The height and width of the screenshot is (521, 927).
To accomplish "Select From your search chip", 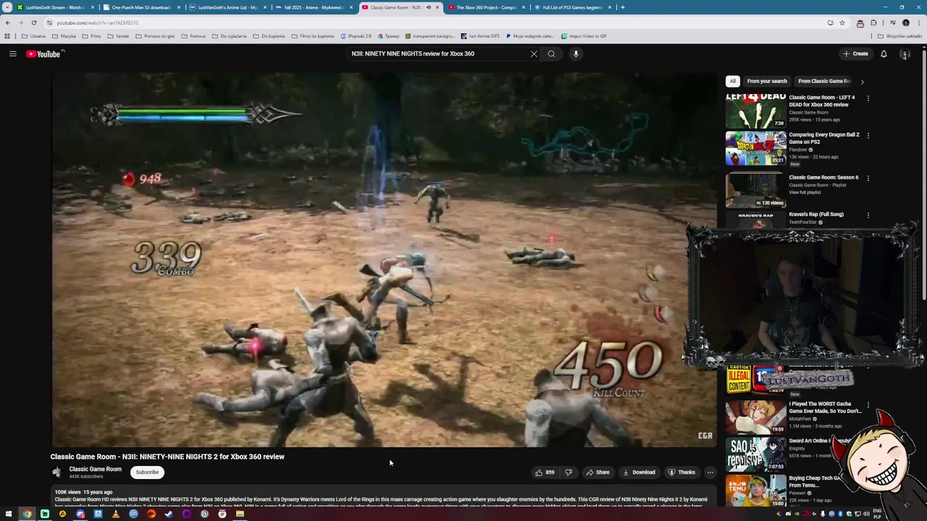I will coord(767,81).
